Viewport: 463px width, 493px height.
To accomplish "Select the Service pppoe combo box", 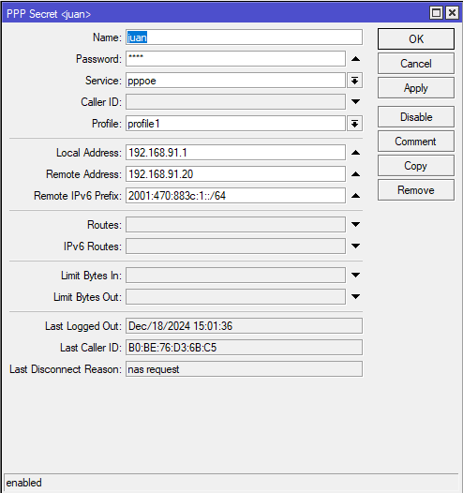I will tap(235, 81).
